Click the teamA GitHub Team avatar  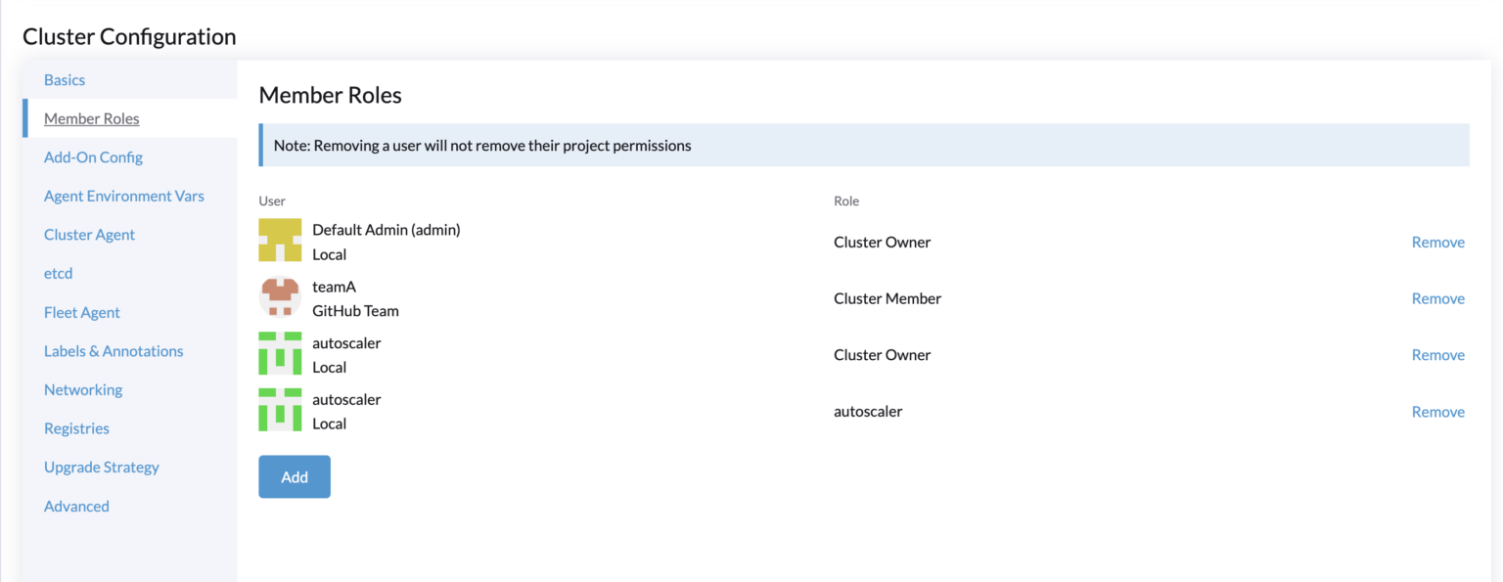pyautogui.click(x=280, y=297)
